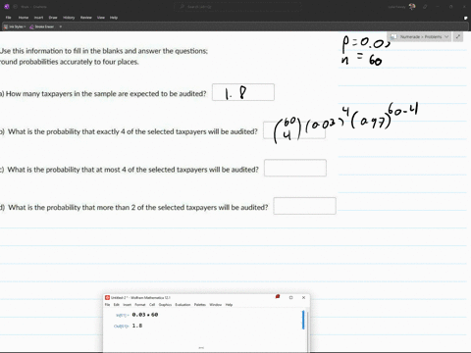471x353 pixels.
Task: Open Mathematica Evaluation menu
Action: coord(183,305)
